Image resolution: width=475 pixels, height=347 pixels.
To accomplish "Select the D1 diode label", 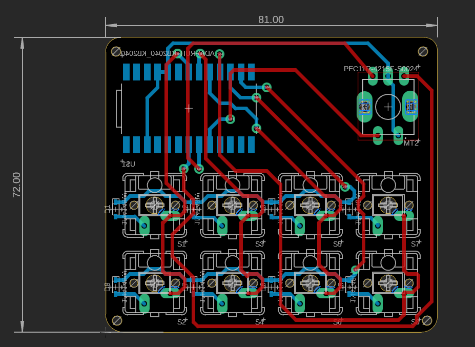I will click(x=108, y=209).
